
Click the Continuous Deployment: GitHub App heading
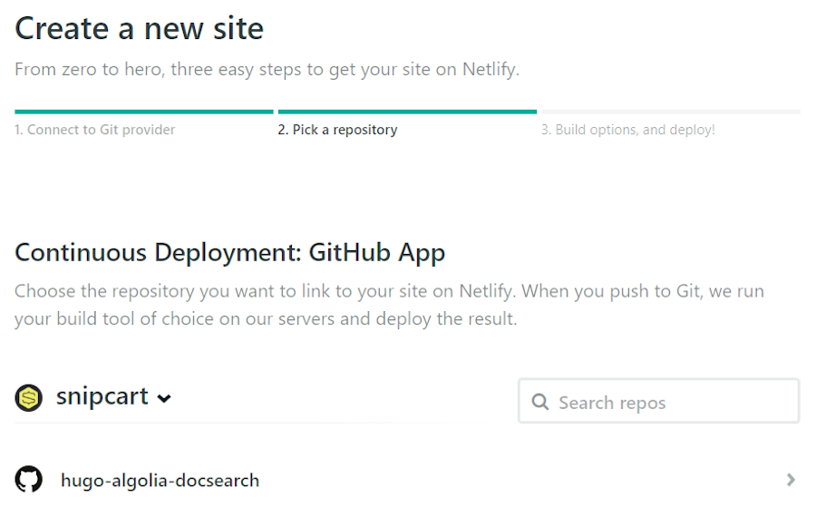pyautogui.click(x=230, y=253)
